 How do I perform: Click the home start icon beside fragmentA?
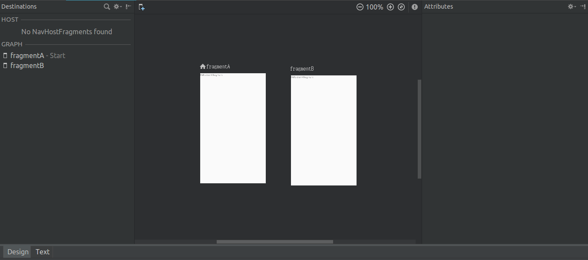click(x=202, y=67)
